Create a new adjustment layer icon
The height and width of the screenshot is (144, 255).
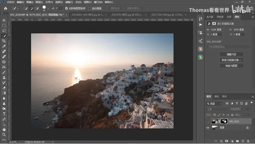(x=232, y=141)
